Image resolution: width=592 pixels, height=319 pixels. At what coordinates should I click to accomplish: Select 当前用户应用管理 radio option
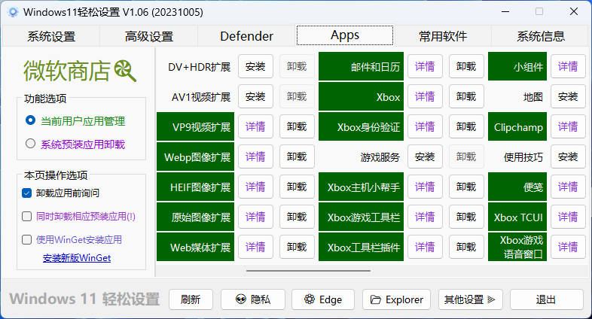pyautogui.click(x=31, y=120)
